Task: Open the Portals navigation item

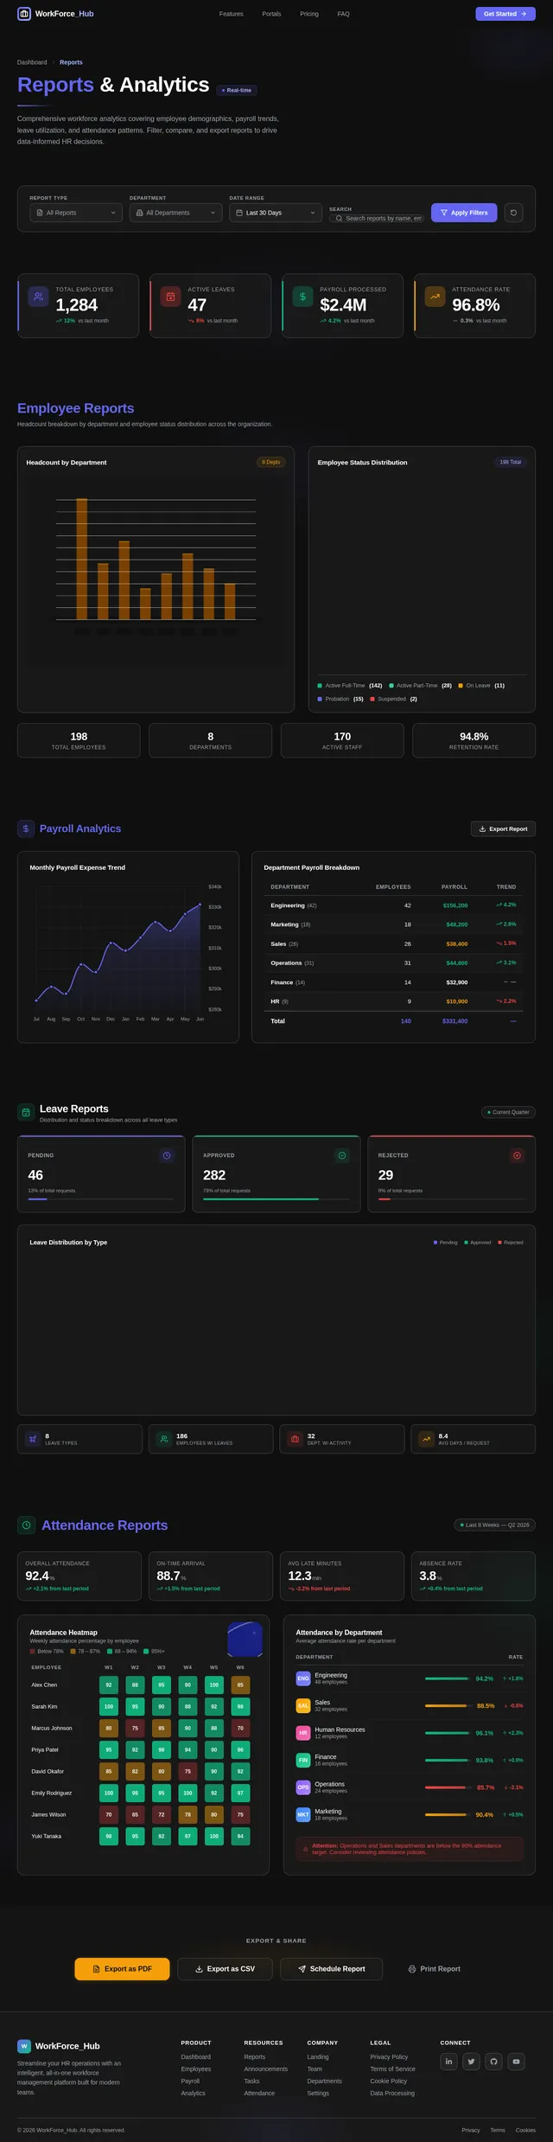Action: pyautogui.click(x=271, y=14)
